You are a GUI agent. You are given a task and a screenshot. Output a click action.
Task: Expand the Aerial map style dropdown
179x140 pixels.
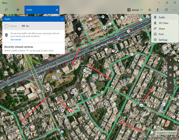tap(135, 10)
